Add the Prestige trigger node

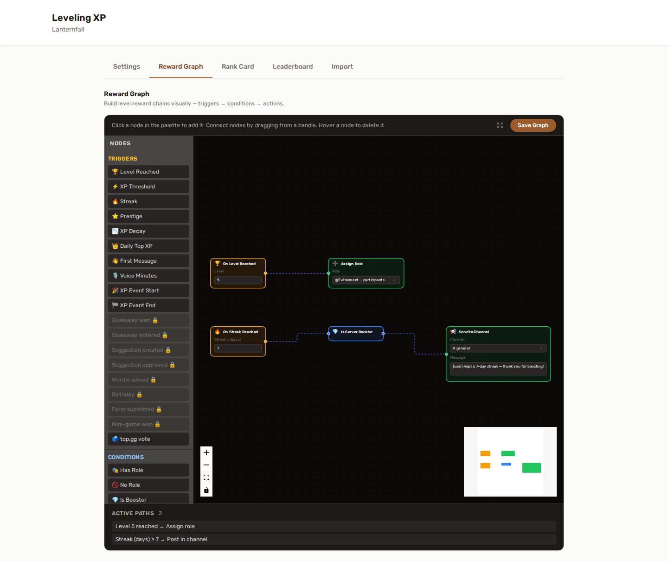click(148, 216)
